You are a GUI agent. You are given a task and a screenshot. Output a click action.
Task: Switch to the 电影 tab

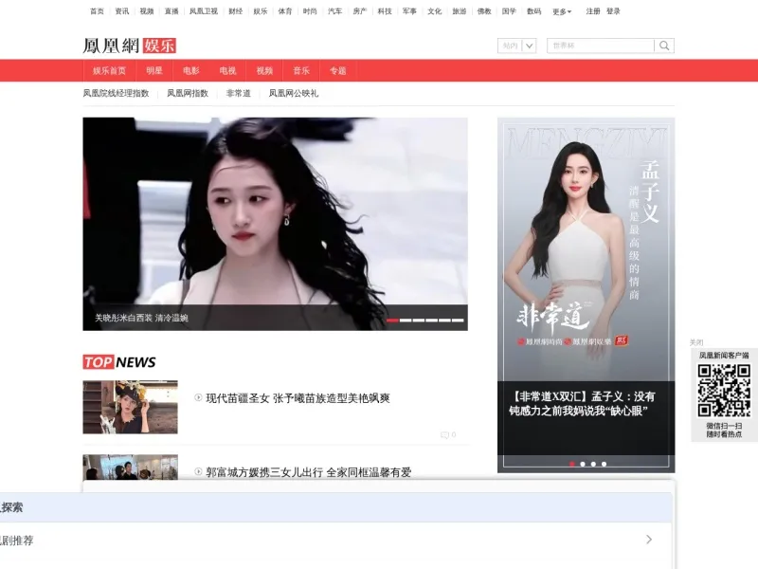191,70
